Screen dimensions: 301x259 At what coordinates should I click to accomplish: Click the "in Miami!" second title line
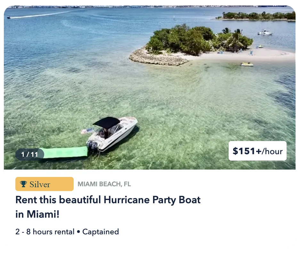(x=37, y=214)
